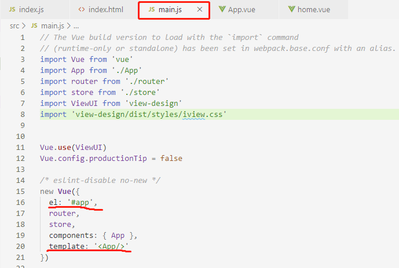
Task: Click the './store' import path
Action: click(x=140, y=92)
